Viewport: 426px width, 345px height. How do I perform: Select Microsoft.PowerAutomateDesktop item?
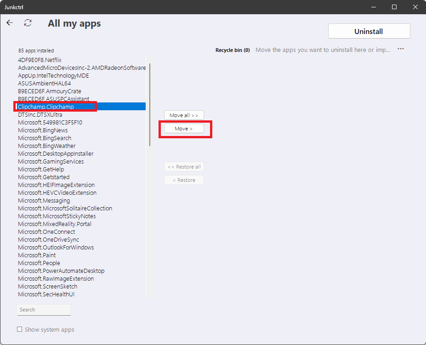click(61, 271)
